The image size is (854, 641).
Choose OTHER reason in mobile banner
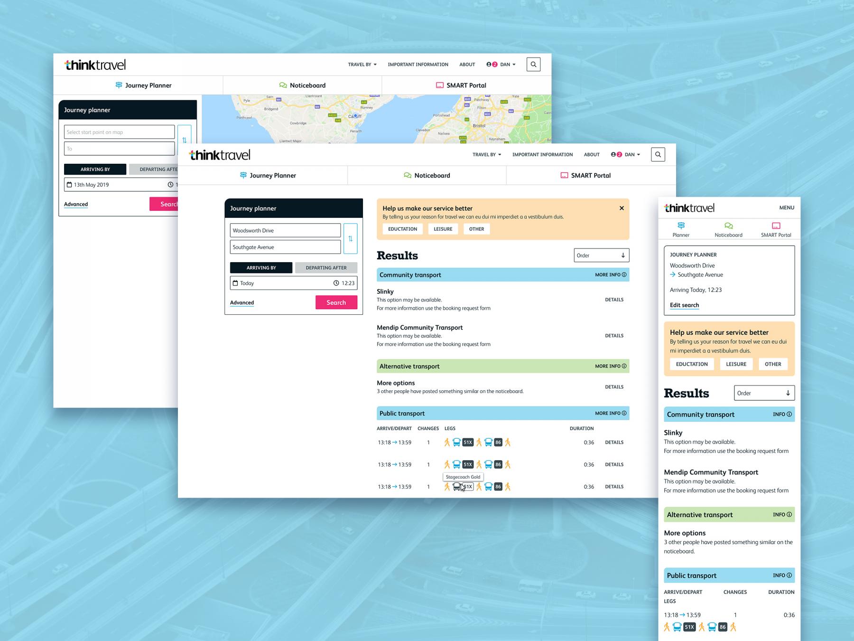point(773,364)
